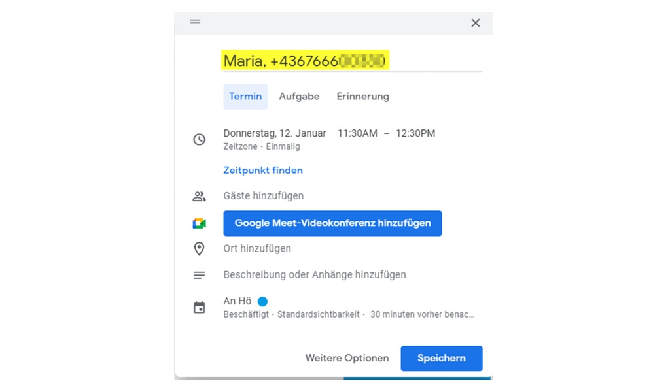Viewport: 668px width, 392px height.
Task: Switch to the Aufgabe tab
Action: tap(299, 97)
